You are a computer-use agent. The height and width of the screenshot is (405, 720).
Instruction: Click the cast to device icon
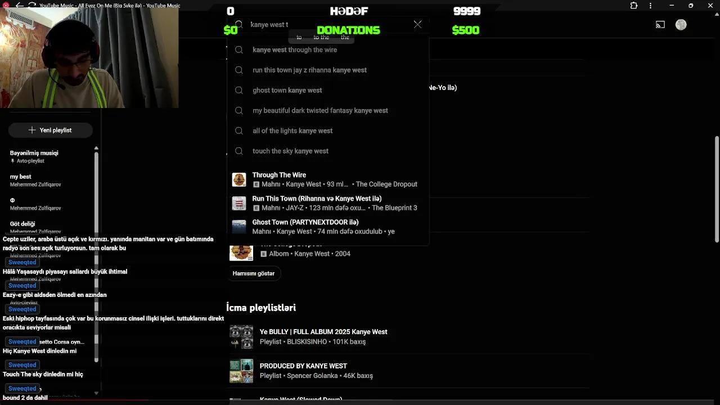tap(660, 25)
